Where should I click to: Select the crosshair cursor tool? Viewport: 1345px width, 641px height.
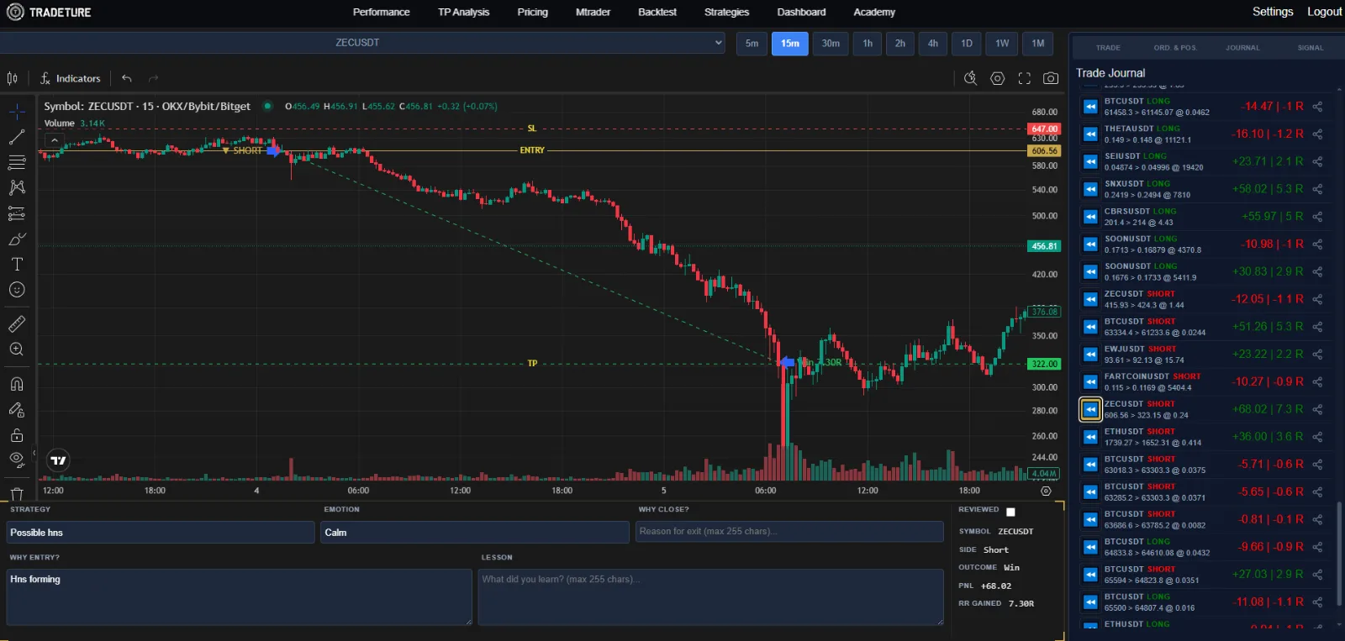point(17,112)
